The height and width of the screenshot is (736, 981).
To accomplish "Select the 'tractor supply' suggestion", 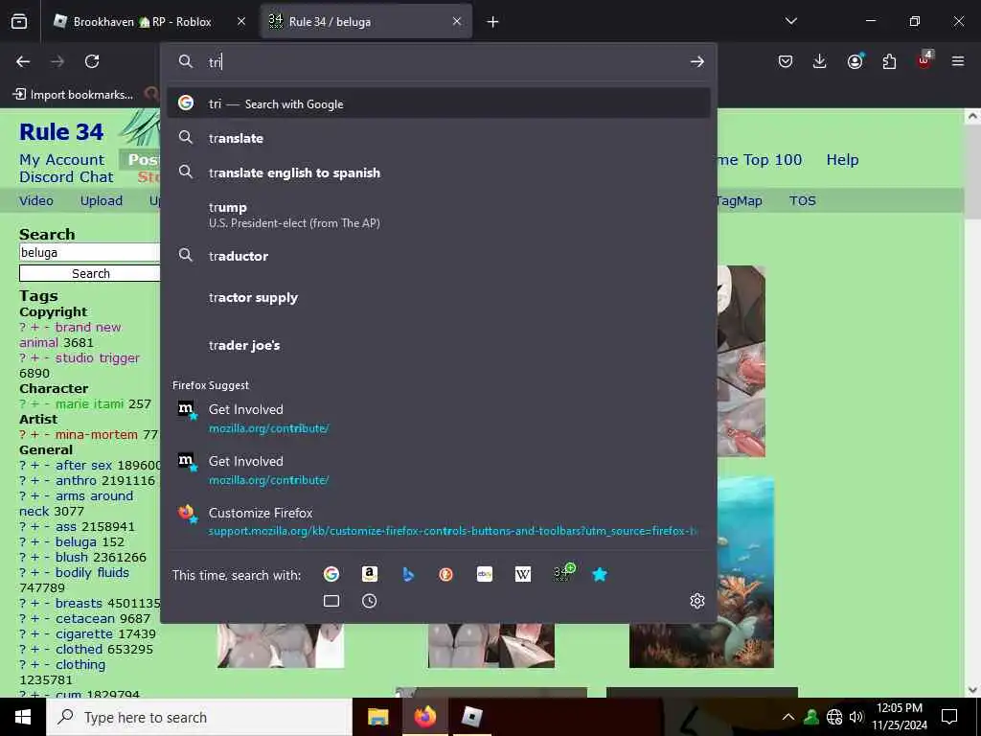I will [x=439, y=297].
